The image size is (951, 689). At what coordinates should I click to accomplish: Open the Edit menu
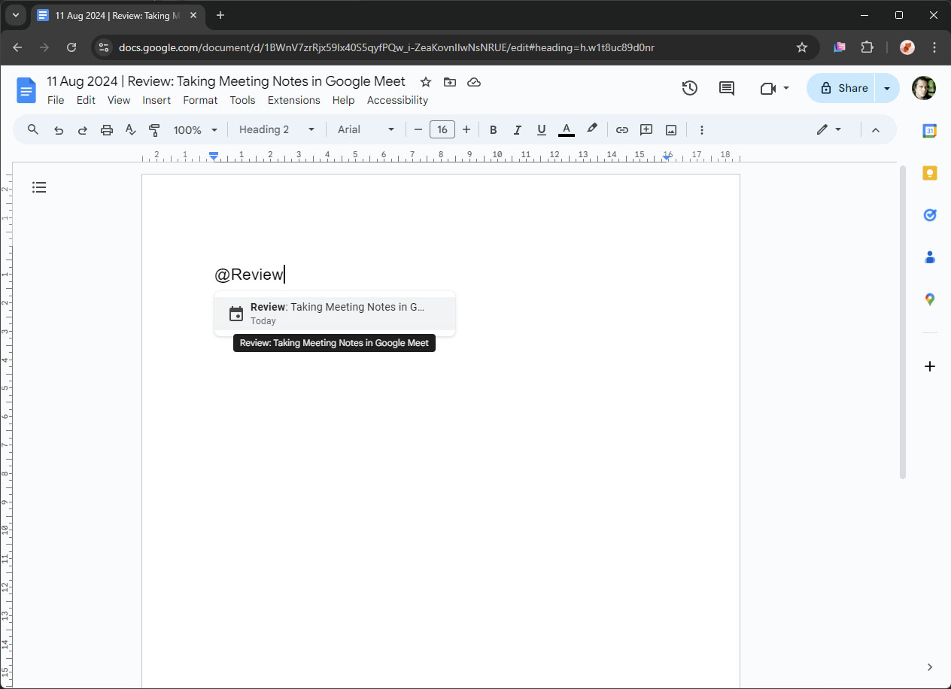coord(86,100)
